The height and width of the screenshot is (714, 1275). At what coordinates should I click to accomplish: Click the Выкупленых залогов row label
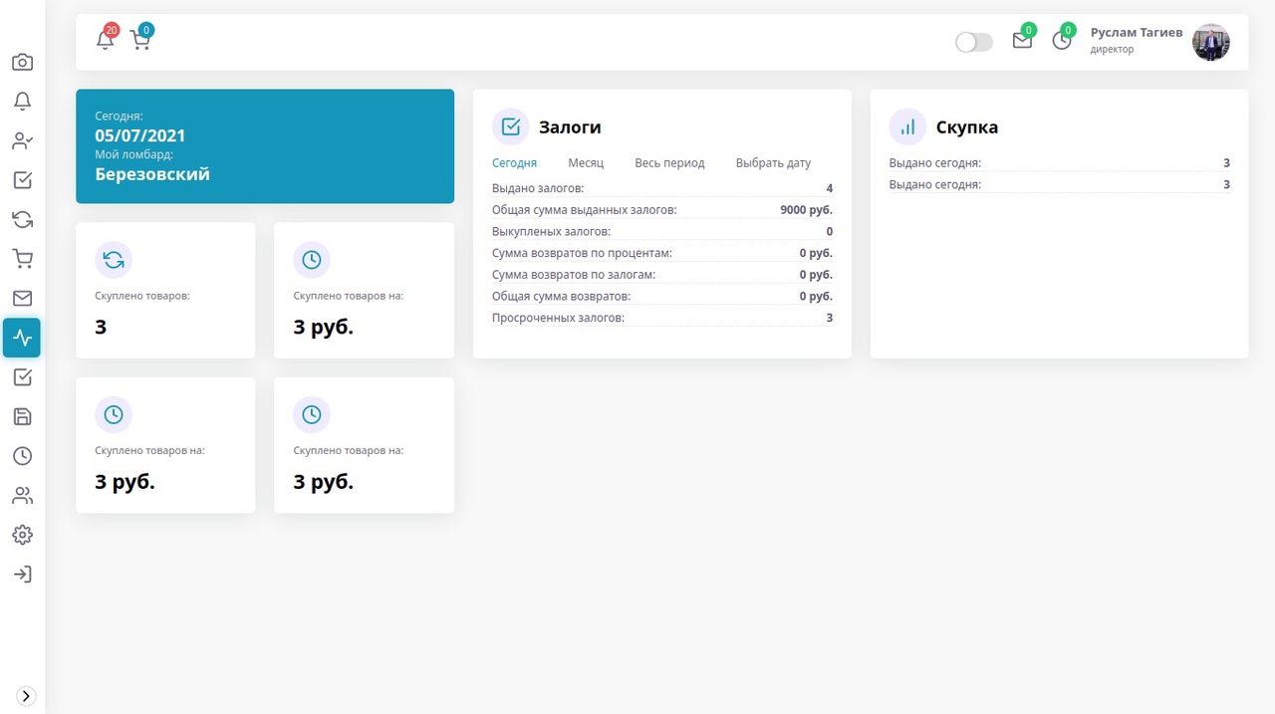(551, 232)
